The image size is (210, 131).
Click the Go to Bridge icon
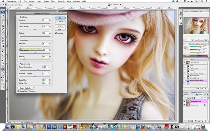110,5
